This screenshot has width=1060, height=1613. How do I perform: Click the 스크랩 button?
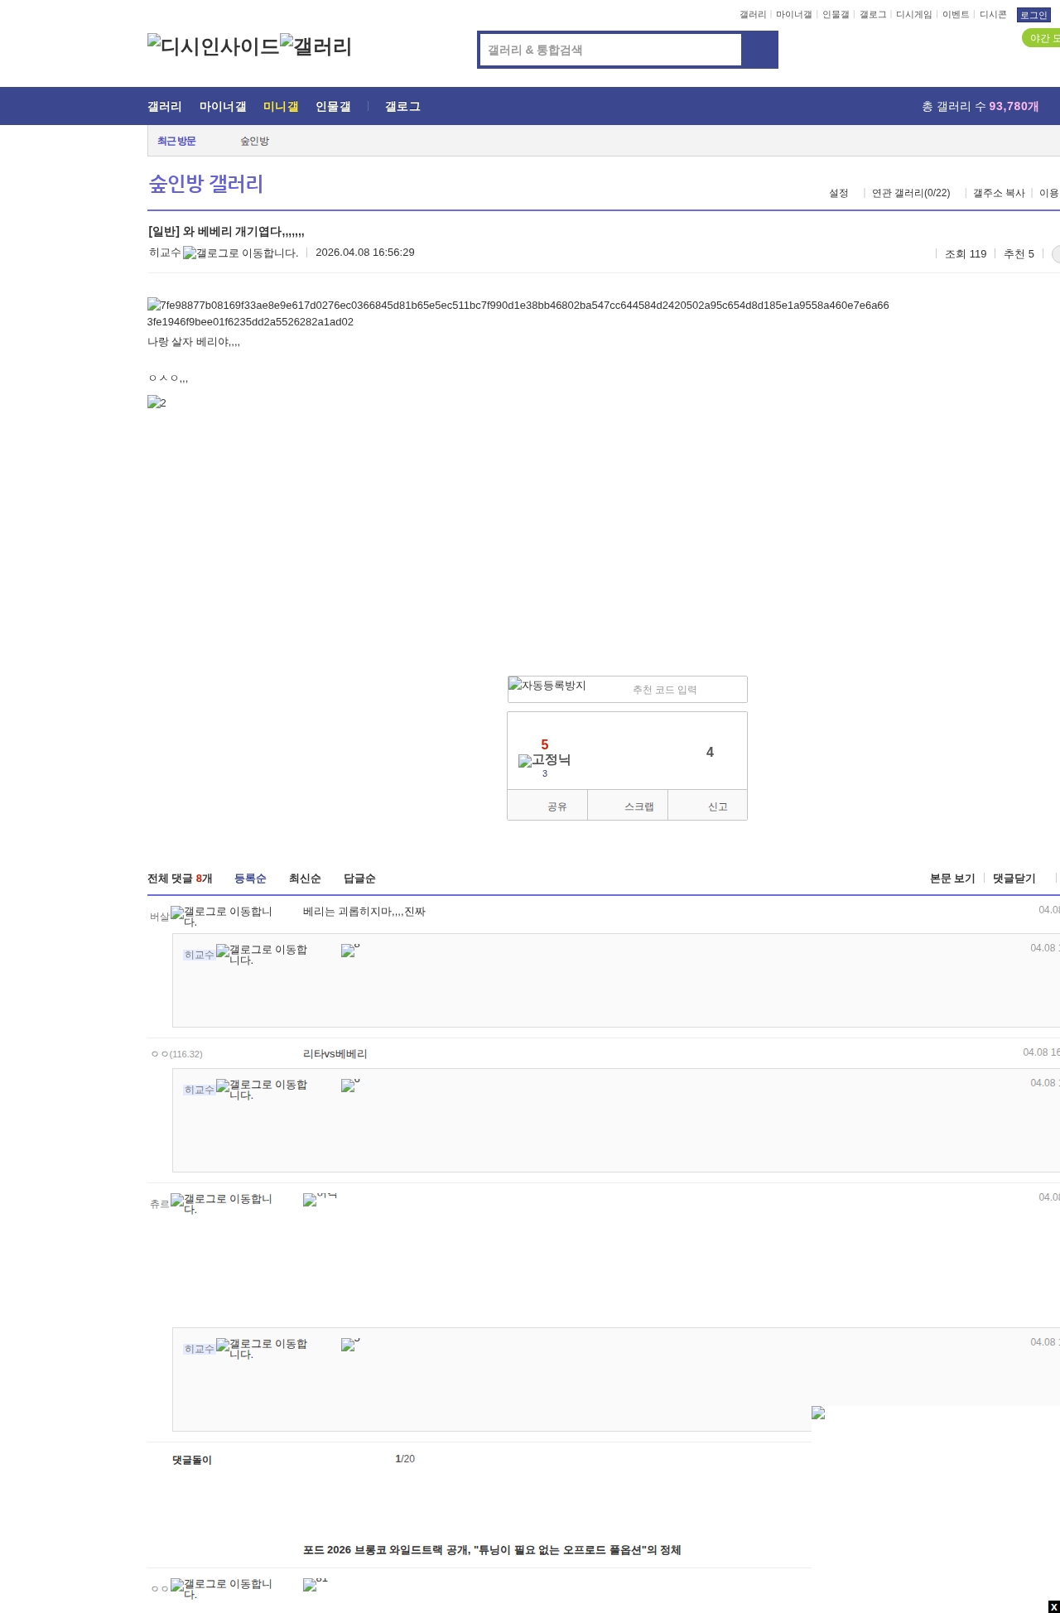pos(628,806)
